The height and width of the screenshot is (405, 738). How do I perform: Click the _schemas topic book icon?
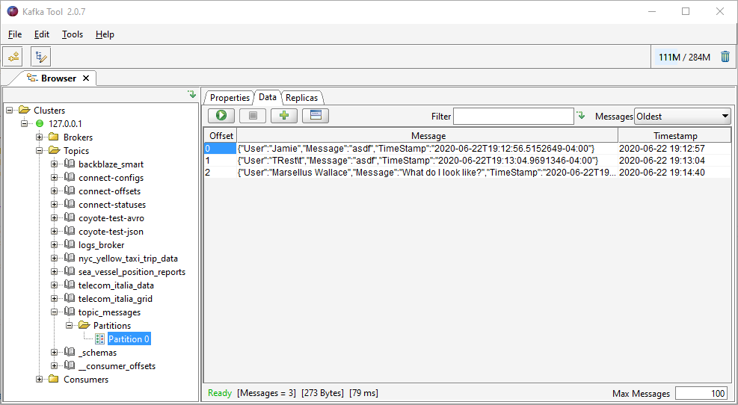[70, 352]
